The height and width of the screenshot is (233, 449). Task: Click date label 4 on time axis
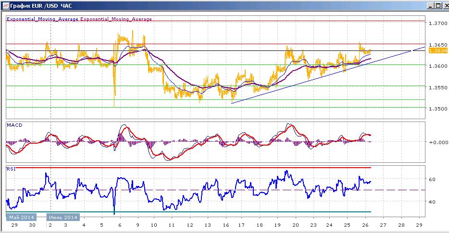pos(84,225)
